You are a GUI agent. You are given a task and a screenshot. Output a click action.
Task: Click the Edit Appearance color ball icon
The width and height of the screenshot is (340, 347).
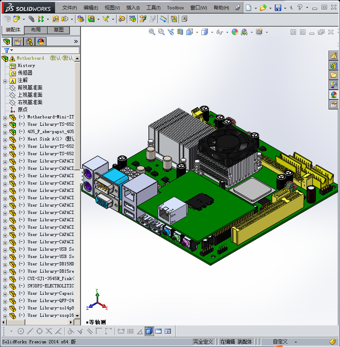(234, 32)
